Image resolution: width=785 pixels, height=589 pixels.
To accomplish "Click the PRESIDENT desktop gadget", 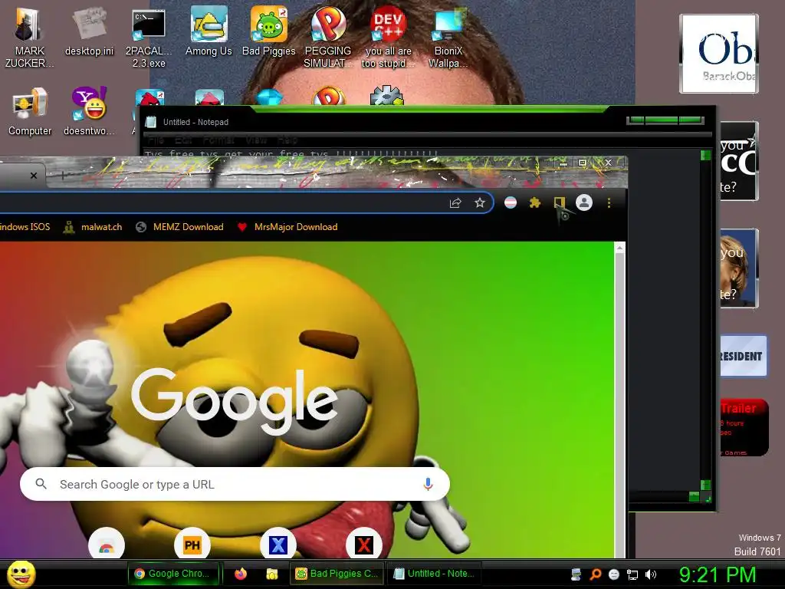I will [x=744, y=356].
